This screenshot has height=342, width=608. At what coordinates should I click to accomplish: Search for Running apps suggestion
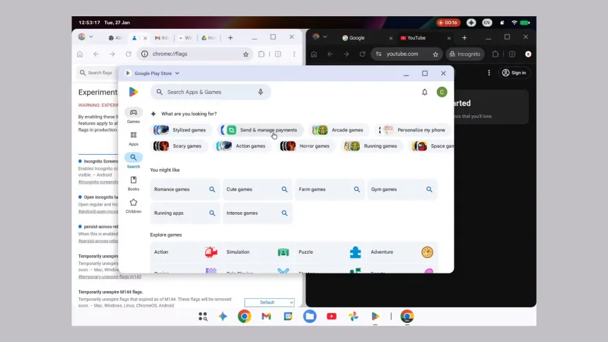tap(185, 213)
